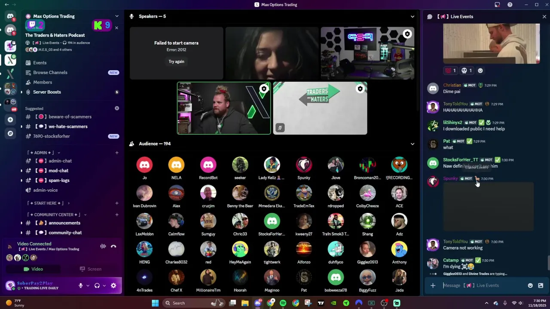The image size is (550, 309).
Task: Select audience member Spunky avatar
Action: (x=304, y=165)
